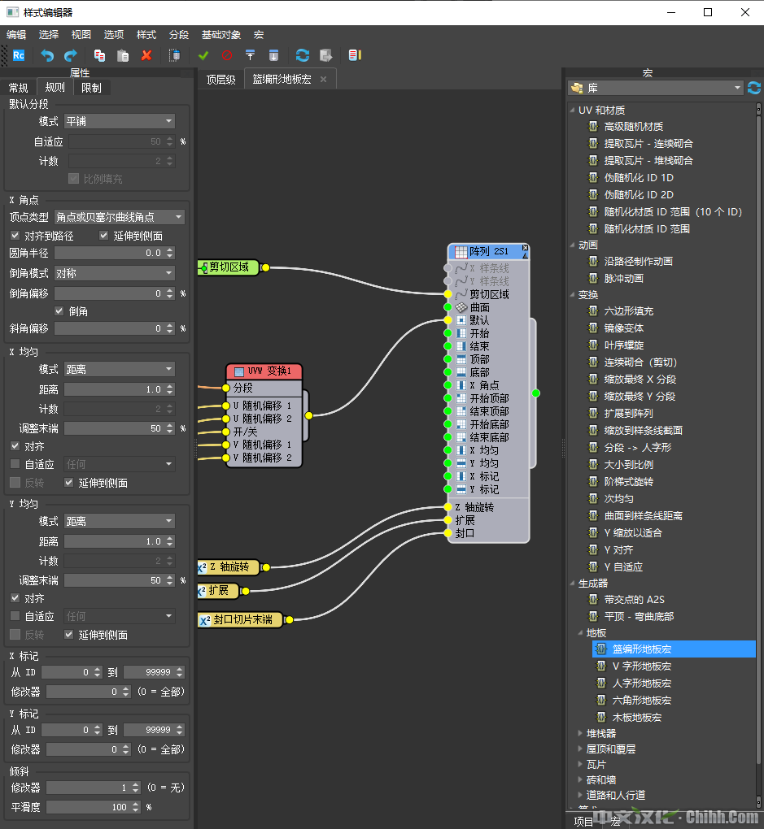Click the redo arrow in the toolbar
This screenshot has height=829, width=764.
[71, 55]
